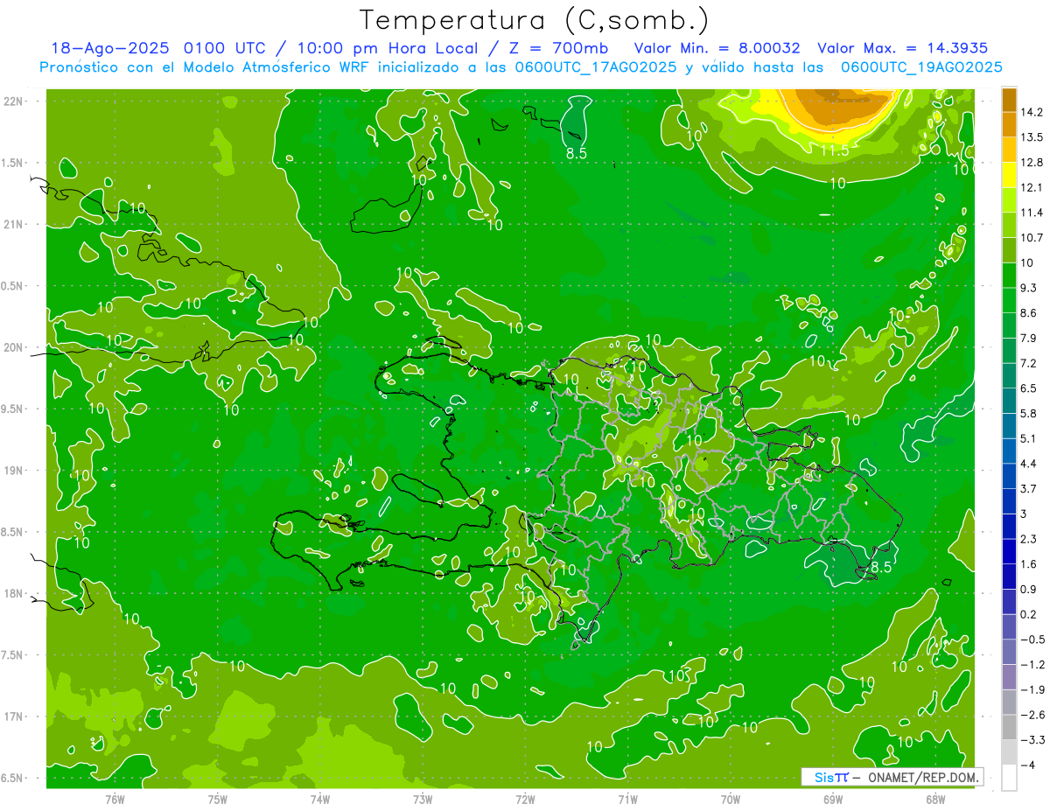Click the '69W' longitude label
Viewport: 1050px width, 811px height.
point(833,799)
